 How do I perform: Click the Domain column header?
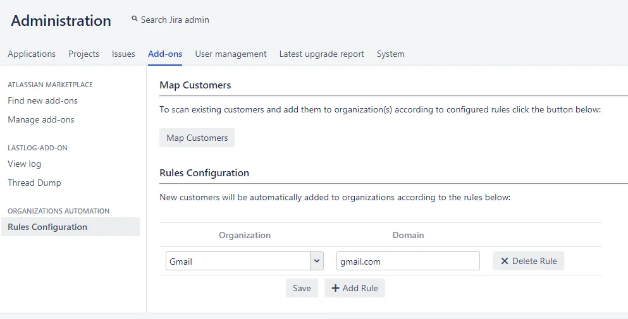(408, 235)
